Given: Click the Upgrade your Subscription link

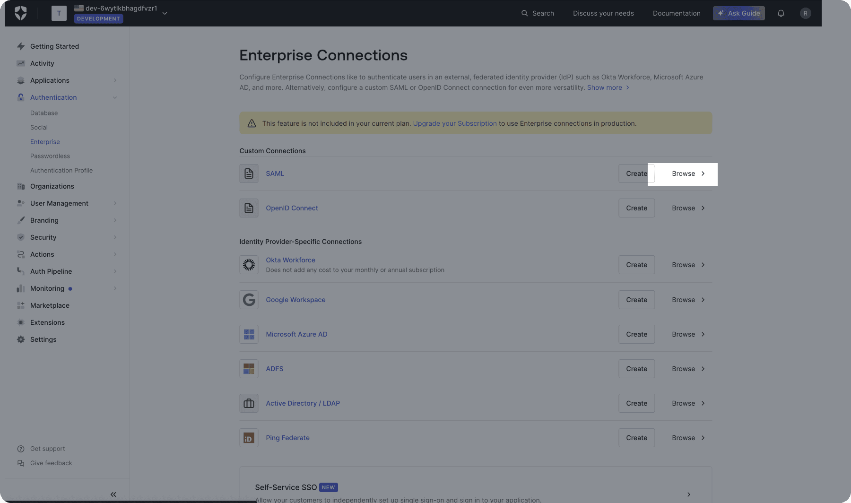Looking at the screenshot, I should pos(454,123).
